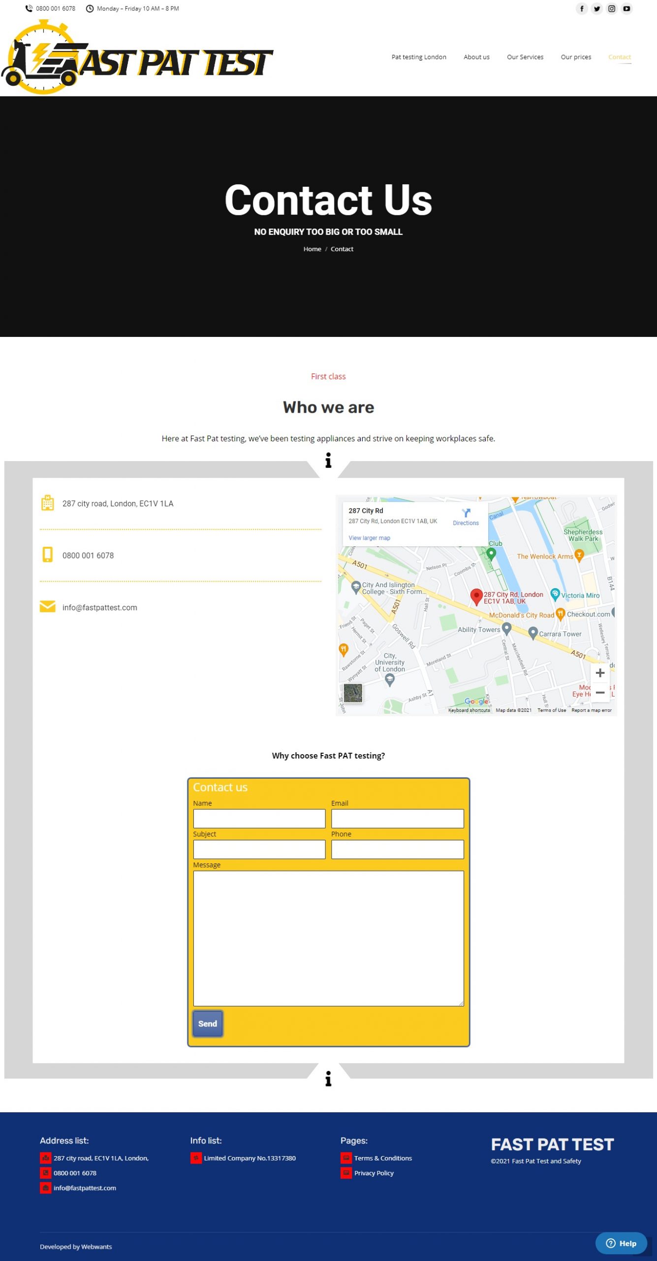
Task: Focus the Email input field
Action: point(398,819)
